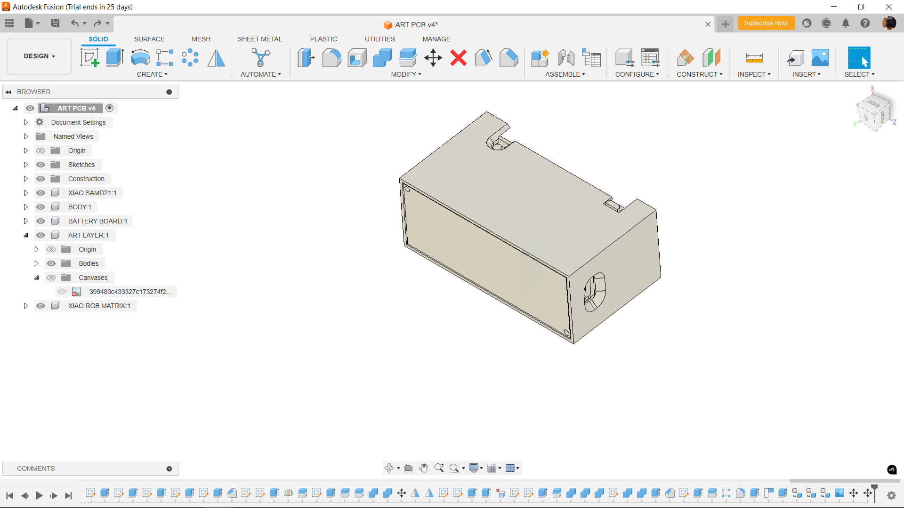Open the Display Settings menu icon

pyautogui.click(x=474, y=468)
